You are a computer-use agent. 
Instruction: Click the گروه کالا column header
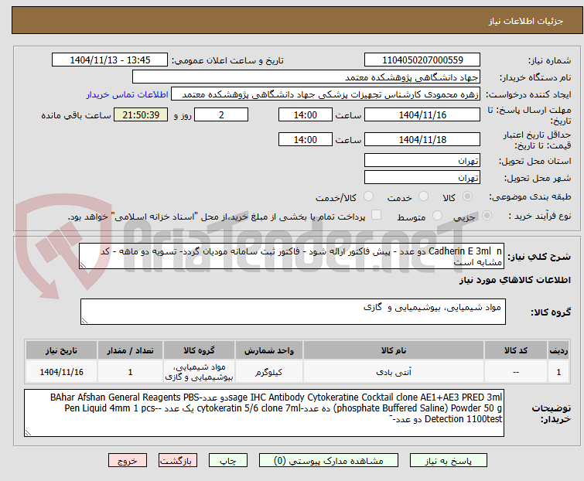pos(199,350)
